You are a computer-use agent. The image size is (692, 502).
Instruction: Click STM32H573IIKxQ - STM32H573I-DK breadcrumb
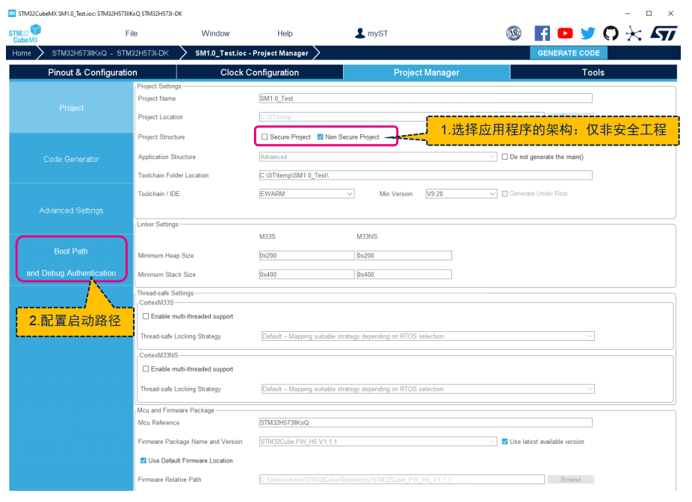pos(111,53)
